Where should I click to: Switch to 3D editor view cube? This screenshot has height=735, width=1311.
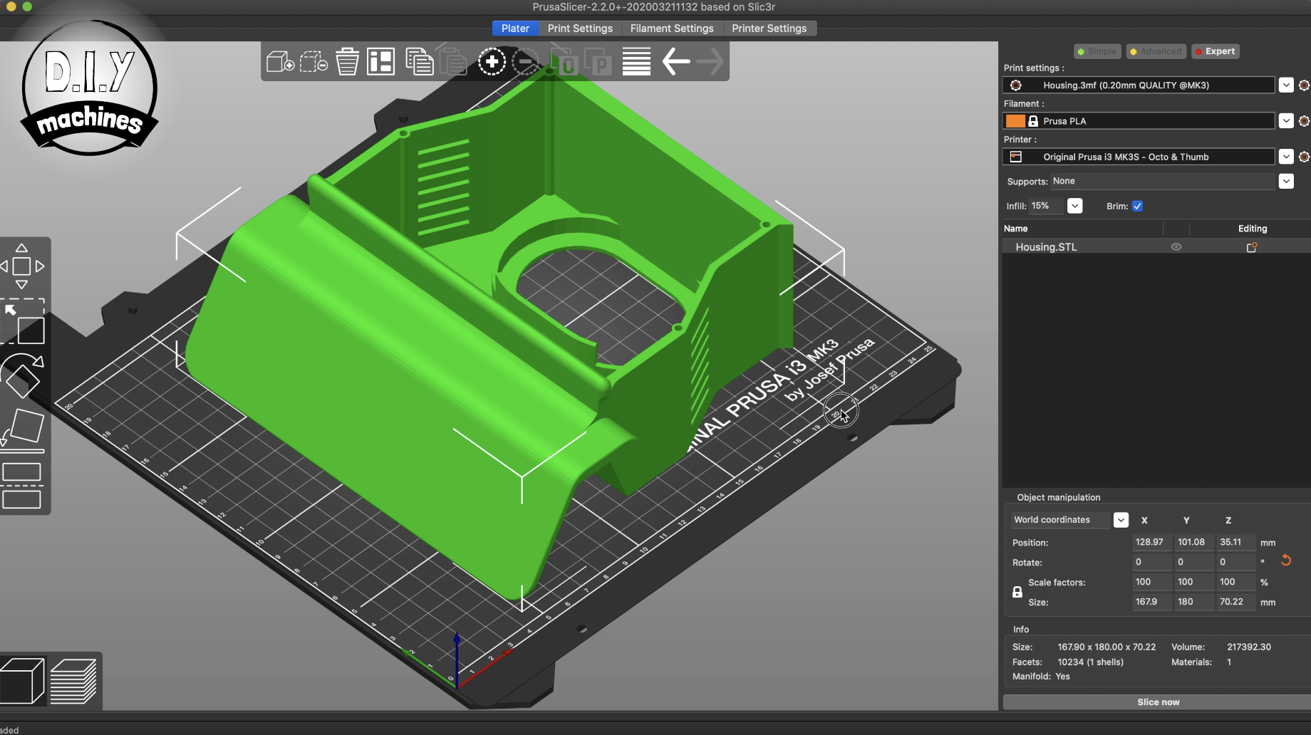point(23,681)
